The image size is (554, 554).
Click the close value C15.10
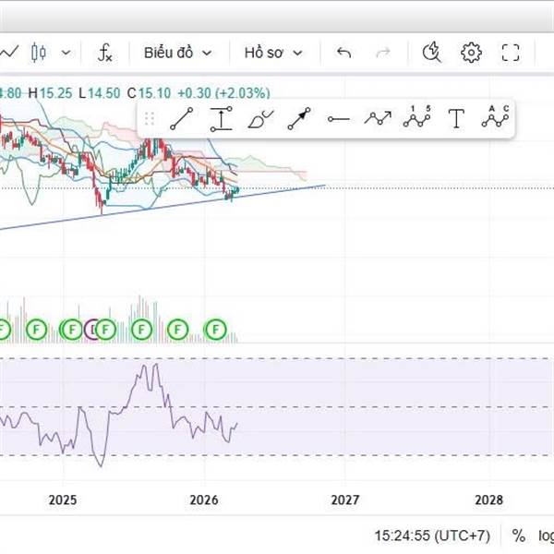point(149,93)
